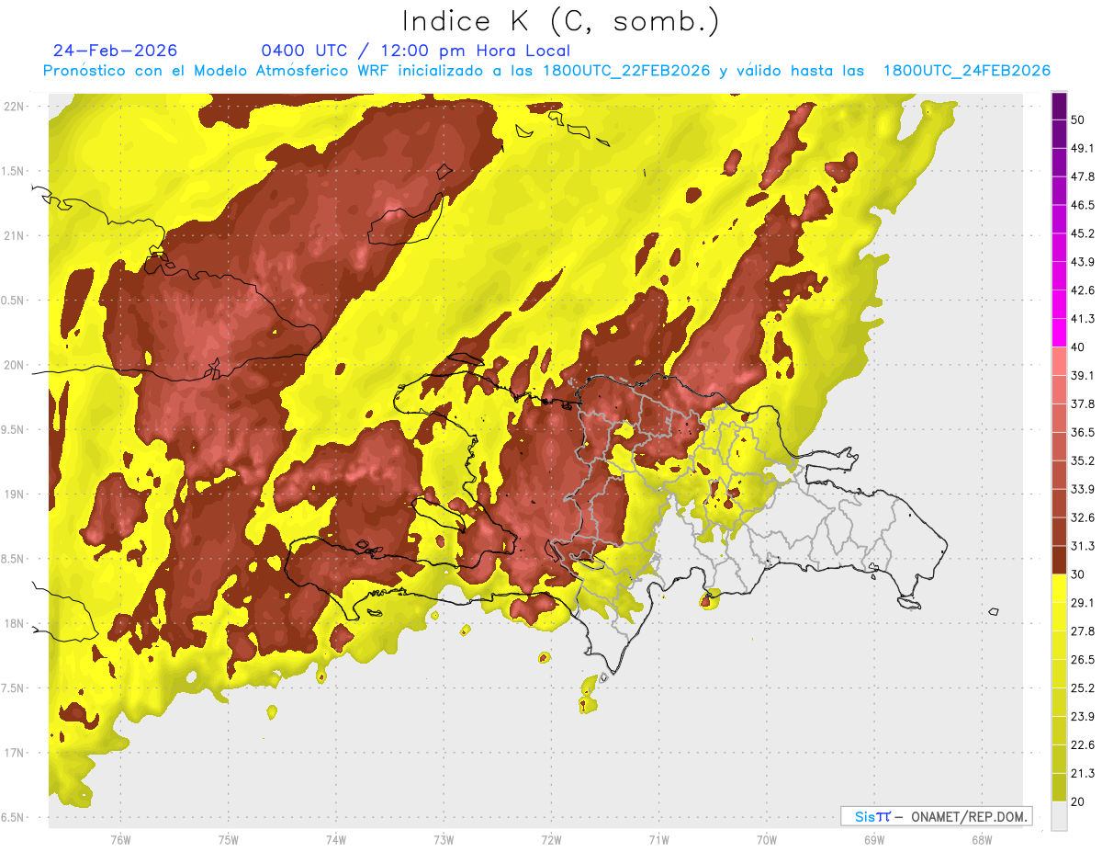Screen dimensions: 1102x852
Task: Click the color bar value '39.1'
Action: pos(1082,375)
